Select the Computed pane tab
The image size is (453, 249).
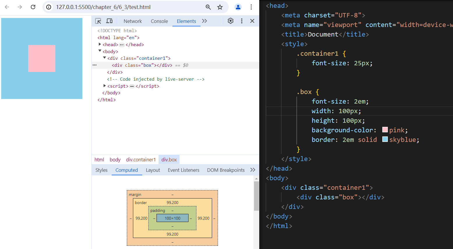[127, 170]
